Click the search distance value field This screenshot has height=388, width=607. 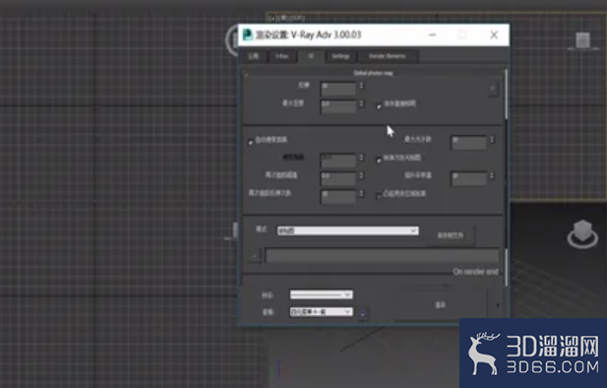(338, 160)
